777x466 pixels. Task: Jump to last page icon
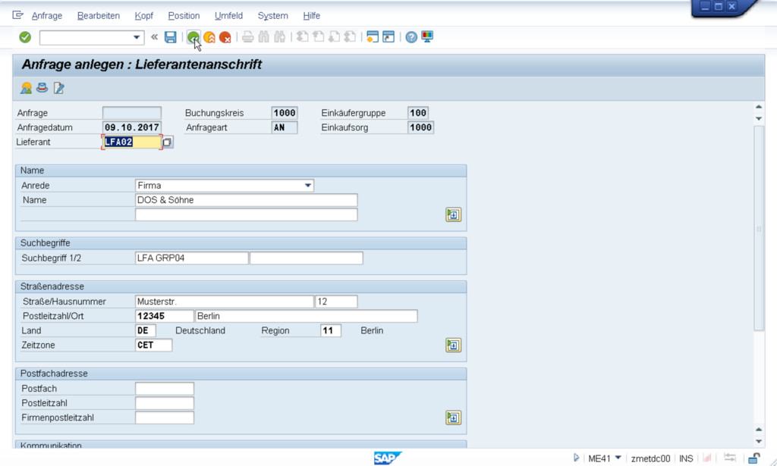(350, 37)
